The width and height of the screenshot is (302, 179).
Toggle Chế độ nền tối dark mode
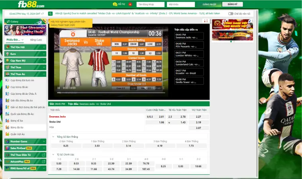pyautogui.click(x=231, y=14)
